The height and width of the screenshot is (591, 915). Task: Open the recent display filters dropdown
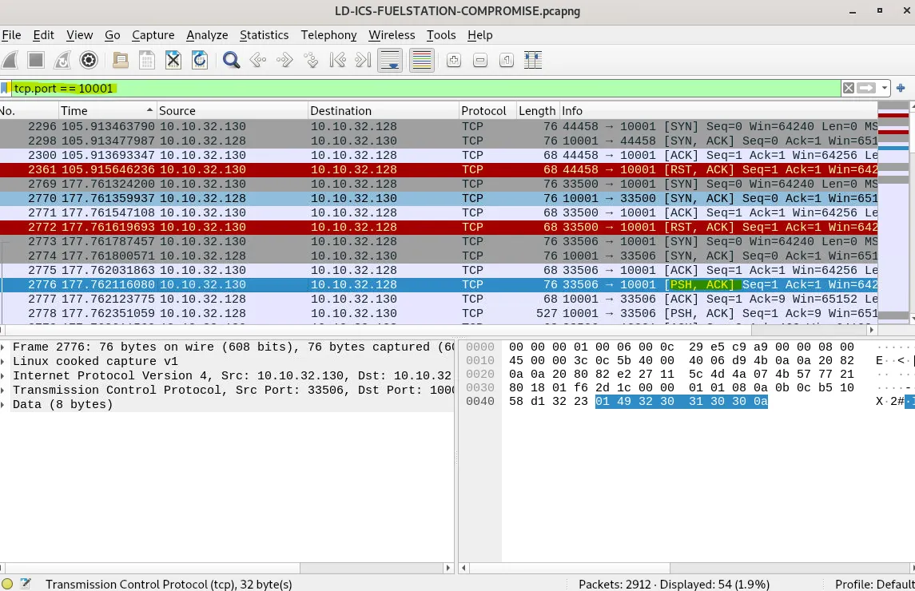[885, 89]
